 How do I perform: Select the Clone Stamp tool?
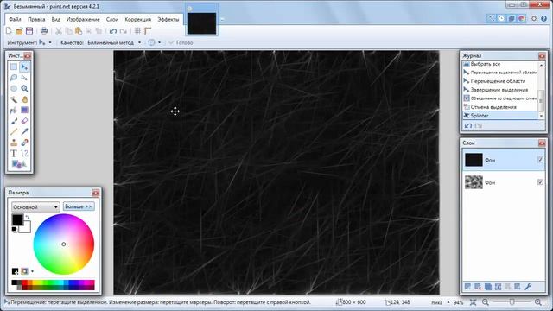[14, 143]
